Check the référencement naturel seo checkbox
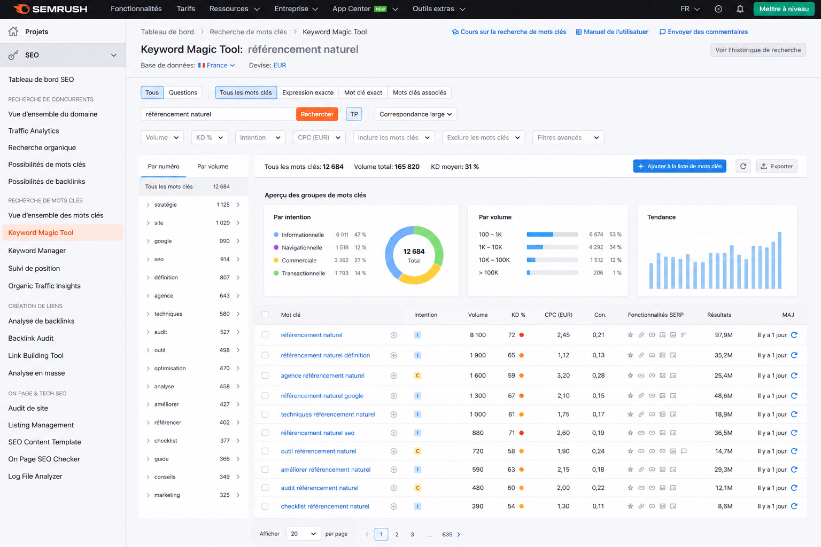This screenshot has height=547, width=821. 265,433
